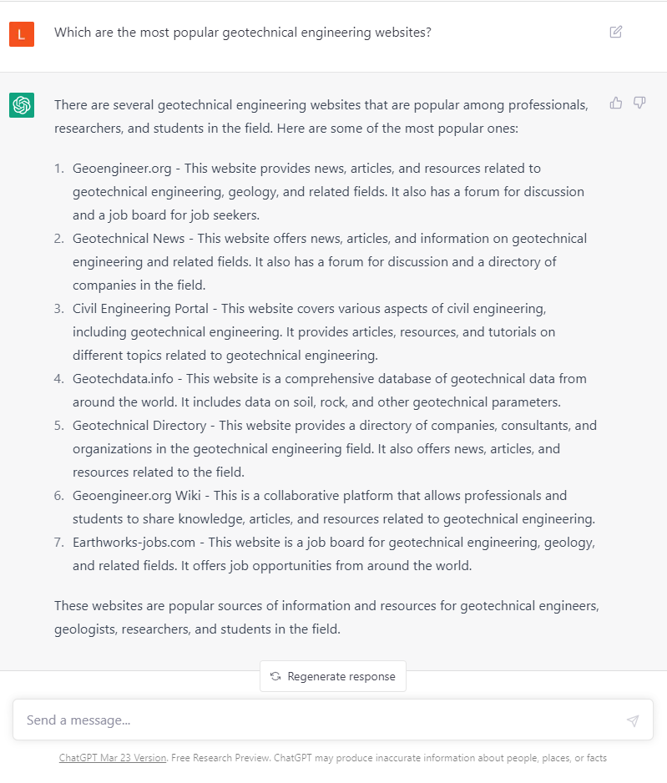Click the Geoengineer.org Wiki list entry
The height and width of the screenshot is (783, 667).
pos(140,495)
